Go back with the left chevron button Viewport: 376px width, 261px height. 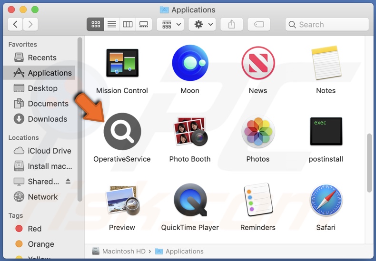[15, 24]
